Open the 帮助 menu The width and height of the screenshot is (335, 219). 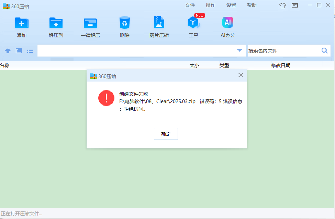(x=252, y=5)
